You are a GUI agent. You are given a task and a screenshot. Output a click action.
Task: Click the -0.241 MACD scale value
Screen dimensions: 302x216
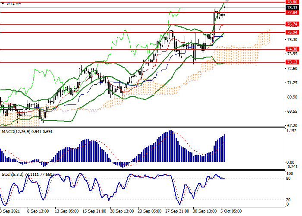point(292,167)
